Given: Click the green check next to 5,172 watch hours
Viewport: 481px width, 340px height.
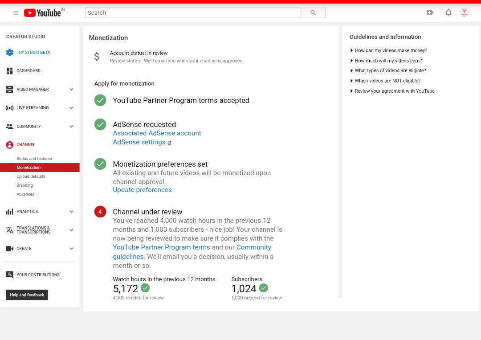Looking at the screenshot, I should click(145, 288).
